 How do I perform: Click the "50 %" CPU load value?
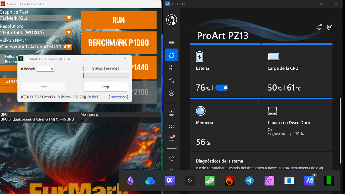tap(275, 88)
